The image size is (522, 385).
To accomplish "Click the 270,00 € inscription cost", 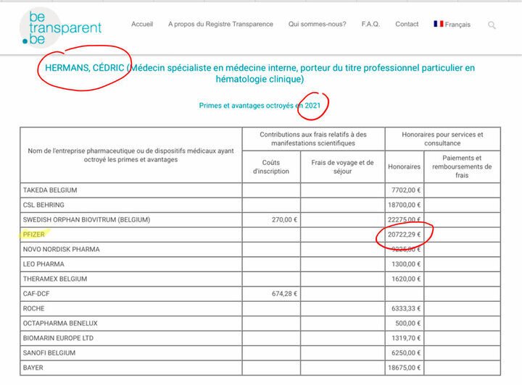I will (284, 220).
